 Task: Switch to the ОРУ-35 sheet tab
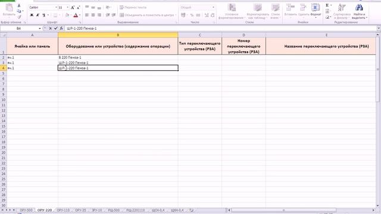click(x=80, y=210)
